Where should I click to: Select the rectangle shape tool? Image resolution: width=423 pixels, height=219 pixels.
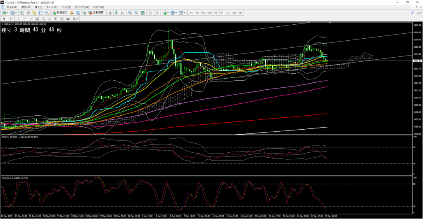point(68,19)
